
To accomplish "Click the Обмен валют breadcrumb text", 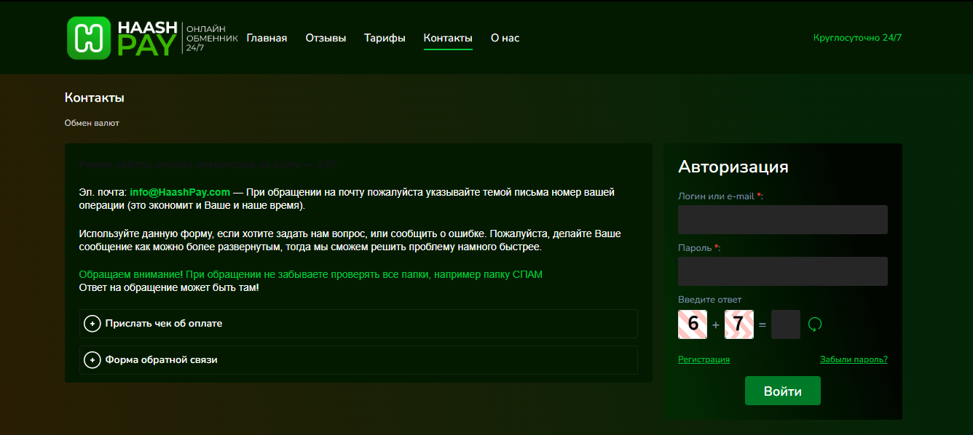I will tap(92, 123).
